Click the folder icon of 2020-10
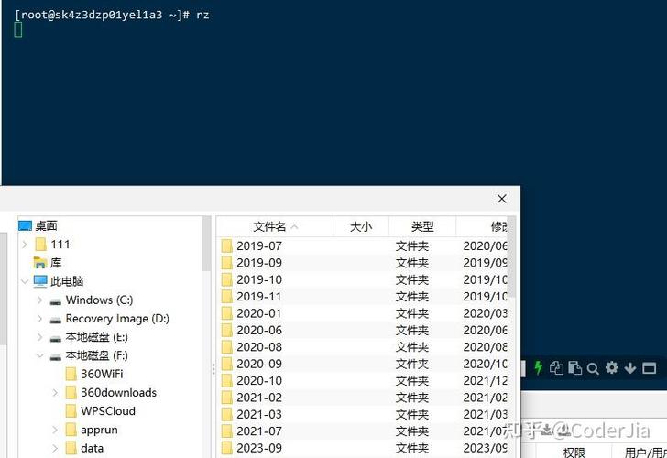 point(226,381)
